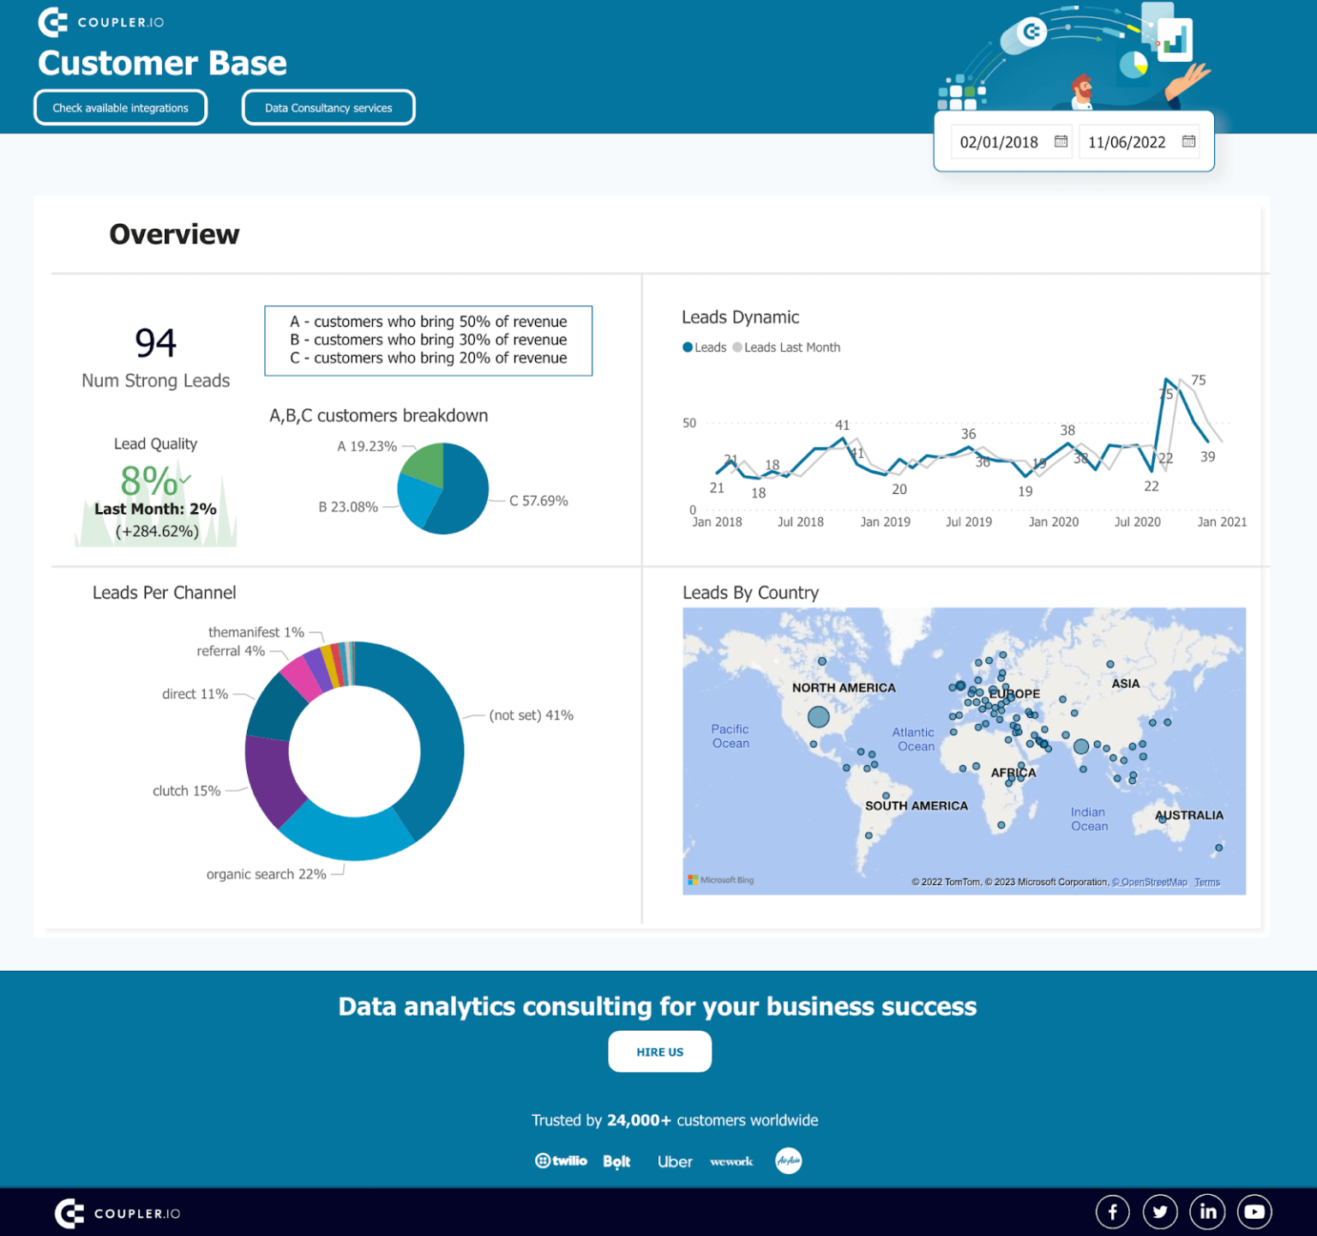Click the Uber partner logo
Image resolution: width=1317 pixels, height=1236 pixels.
(x=675, y=1161)
